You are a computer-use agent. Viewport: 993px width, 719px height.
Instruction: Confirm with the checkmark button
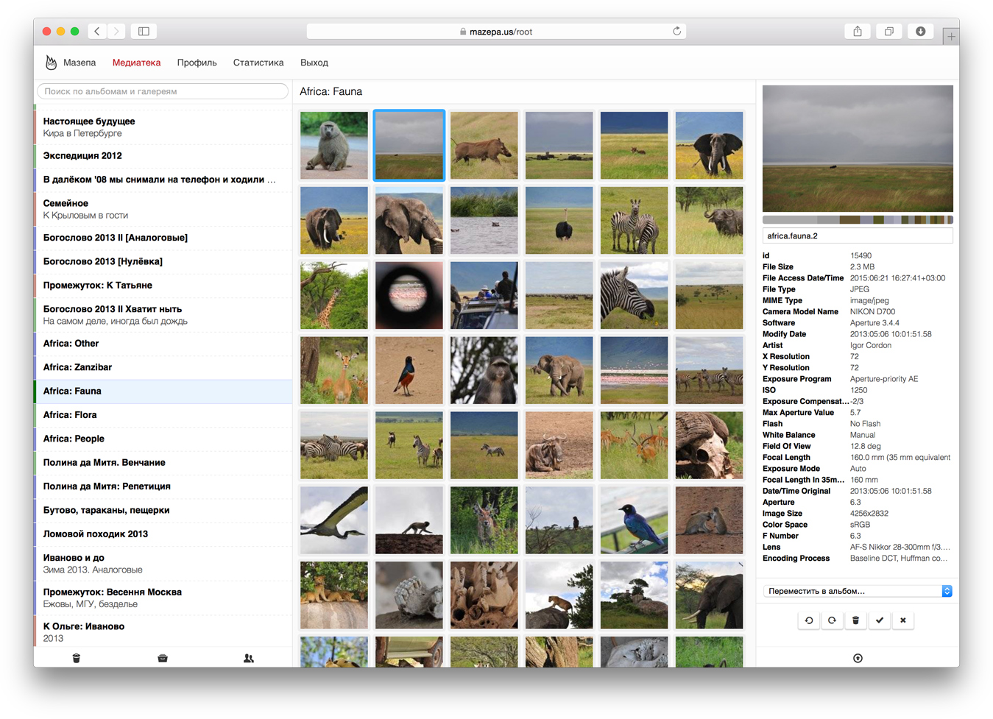click(880, 620)
